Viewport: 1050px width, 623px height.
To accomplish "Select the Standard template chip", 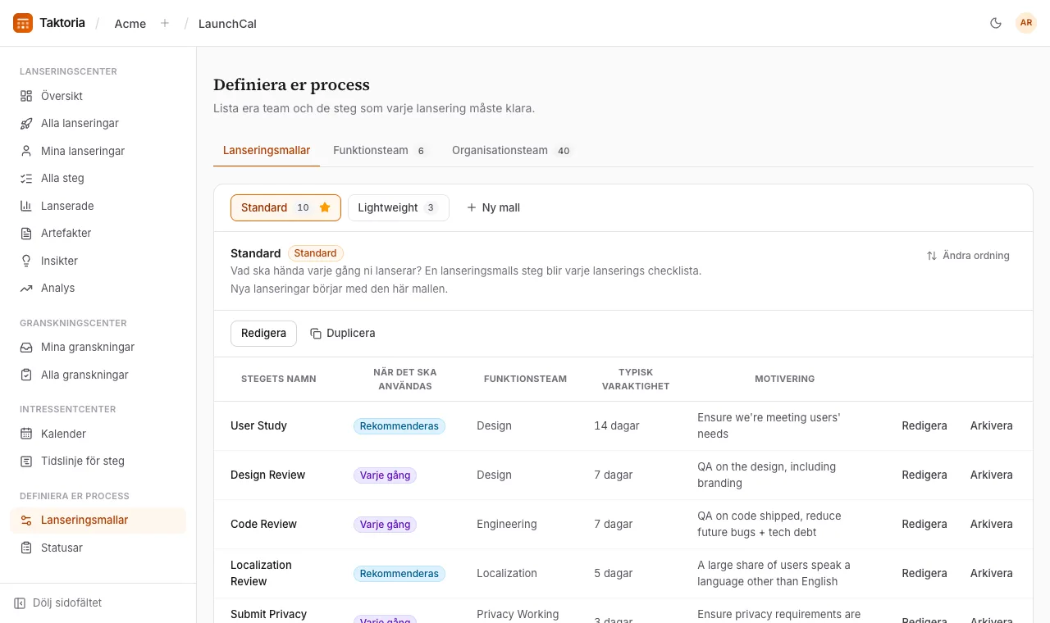I will point(285,207).
